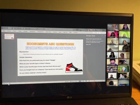The width and height of the screenshot is (140, 105).
Task: Switch to Slide Sorter view
Action: pos(83,81)
